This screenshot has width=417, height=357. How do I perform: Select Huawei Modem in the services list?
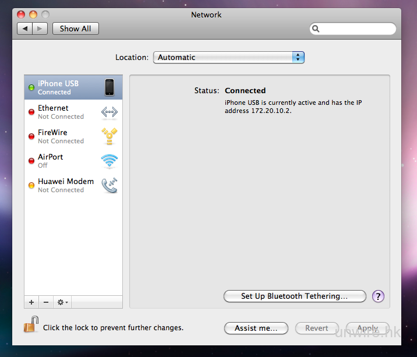(65, 185)
